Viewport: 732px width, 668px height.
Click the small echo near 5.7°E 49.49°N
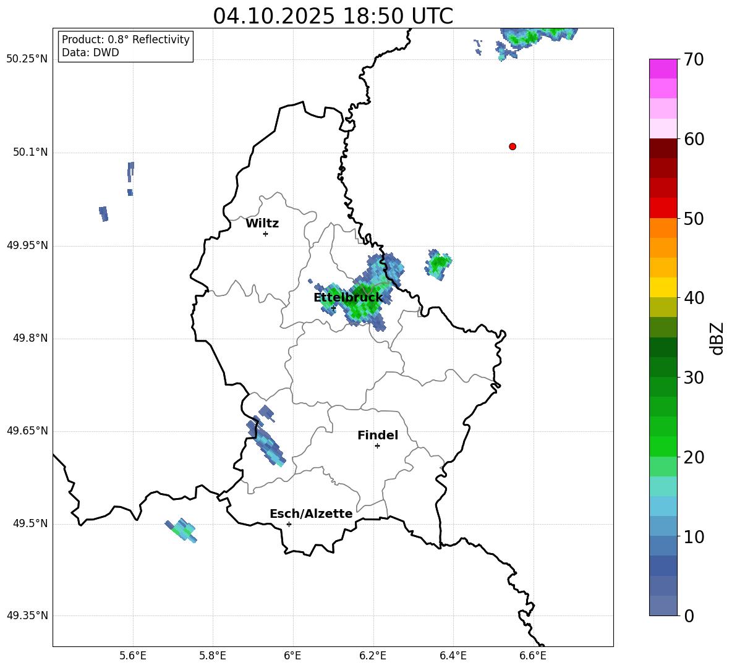tap(182, 530)
